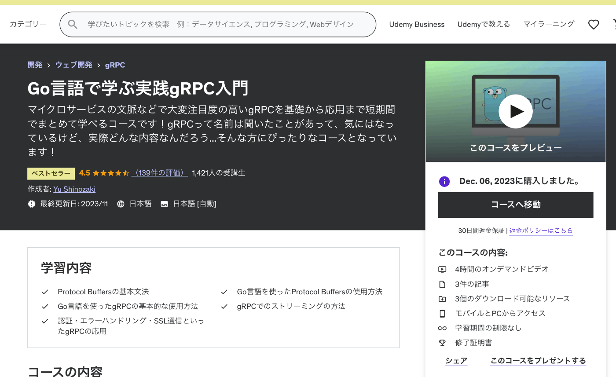
Task: Click the コースへ移動 button
Action: [516, 205]
